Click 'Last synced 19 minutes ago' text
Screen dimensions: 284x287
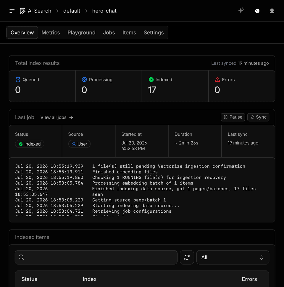pos(240,63)
